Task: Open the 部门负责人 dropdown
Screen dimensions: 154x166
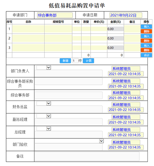Action: [44, 68]
